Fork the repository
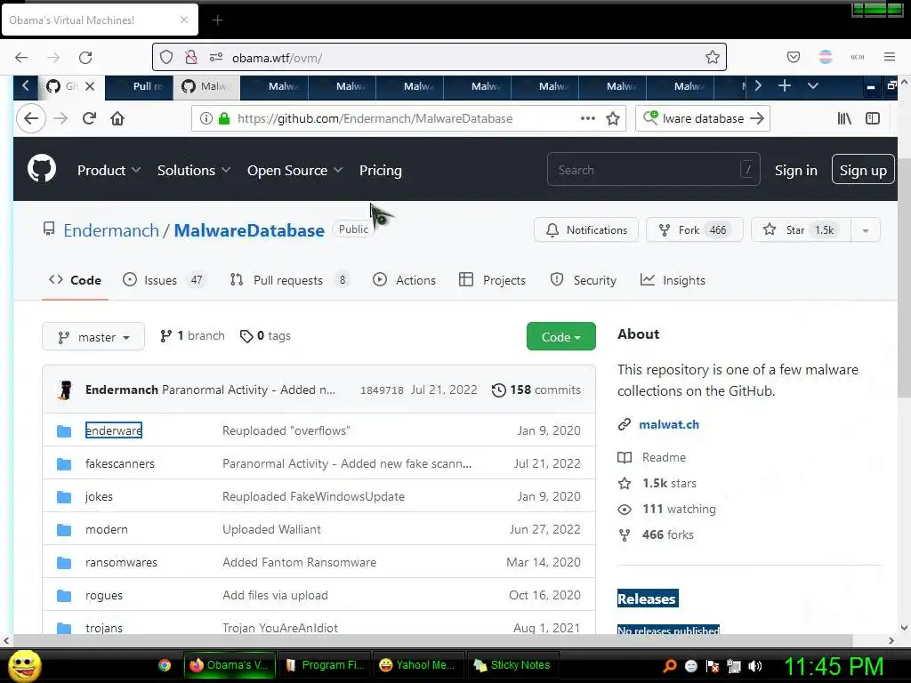 (x=694, y=230)
